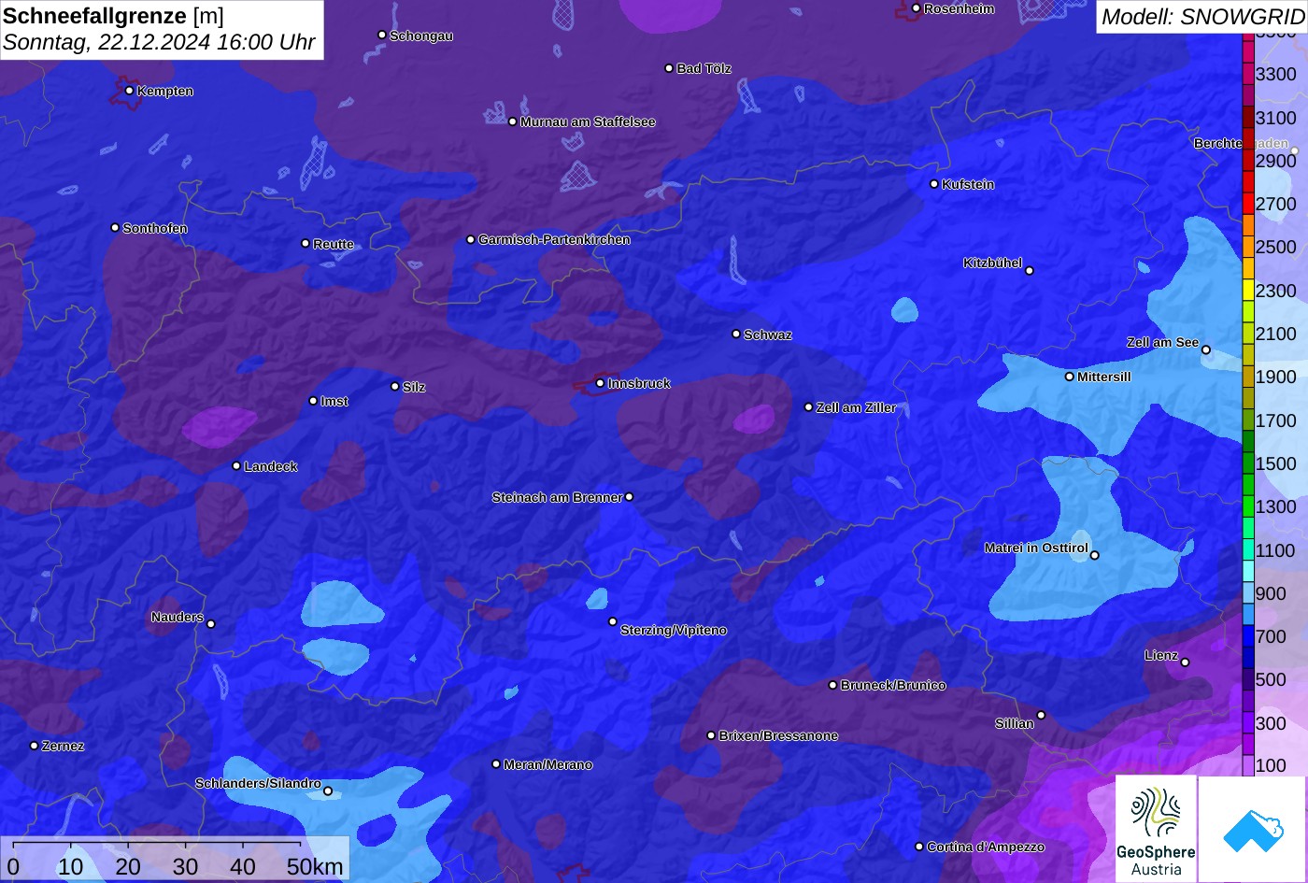Click the Steinach am Brenner marker dot
The image size is (1308, 883).
click(630, 497)
